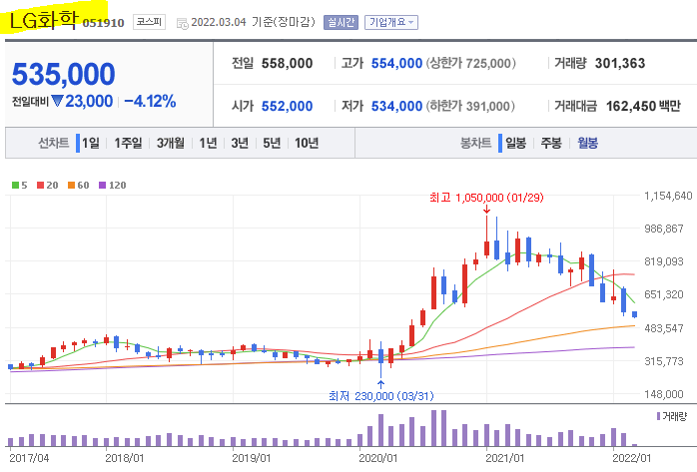Click the green 5-period moving average swatch

pyautogui.click(x=16, y=186)
